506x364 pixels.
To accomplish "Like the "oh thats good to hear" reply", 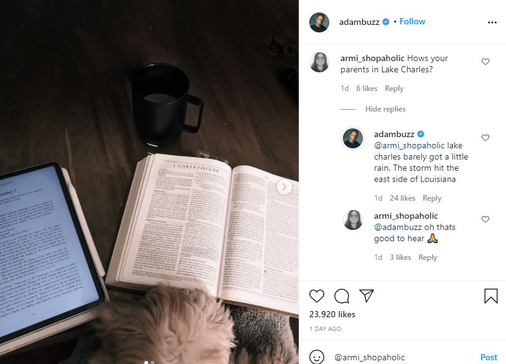I will pyautogui.click(x=485, y=219).
